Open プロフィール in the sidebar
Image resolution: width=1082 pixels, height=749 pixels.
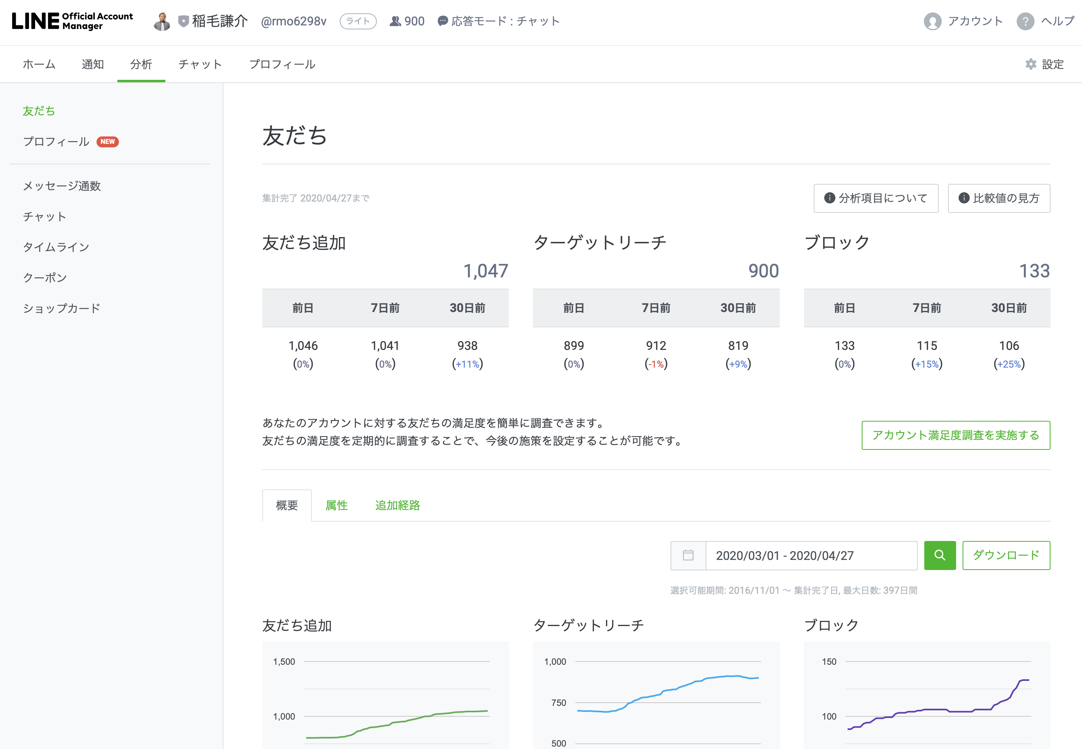click(56, 142)
